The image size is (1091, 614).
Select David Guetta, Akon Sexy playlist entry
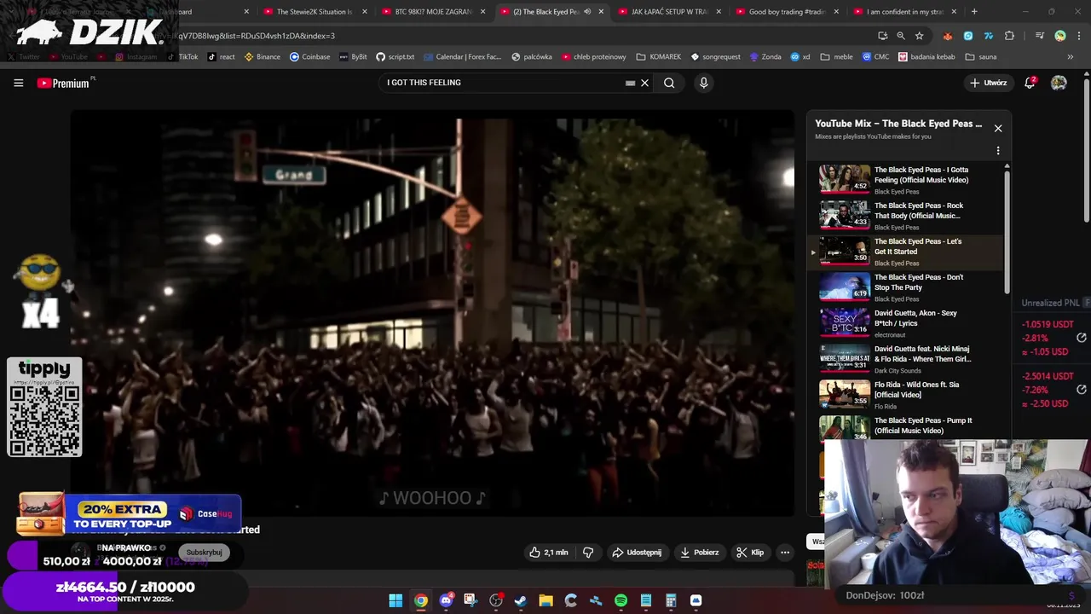907,323
